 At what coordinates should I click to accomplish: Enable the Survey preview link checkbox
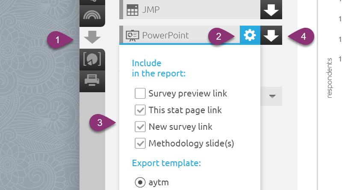click(140, 93)
